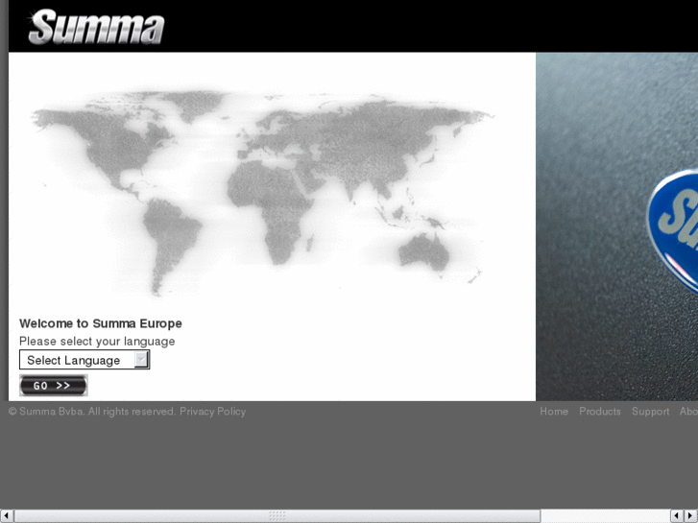
Task: Click the horizontal scrollbar right arrow at far right
Action: [x=691, y=516]
